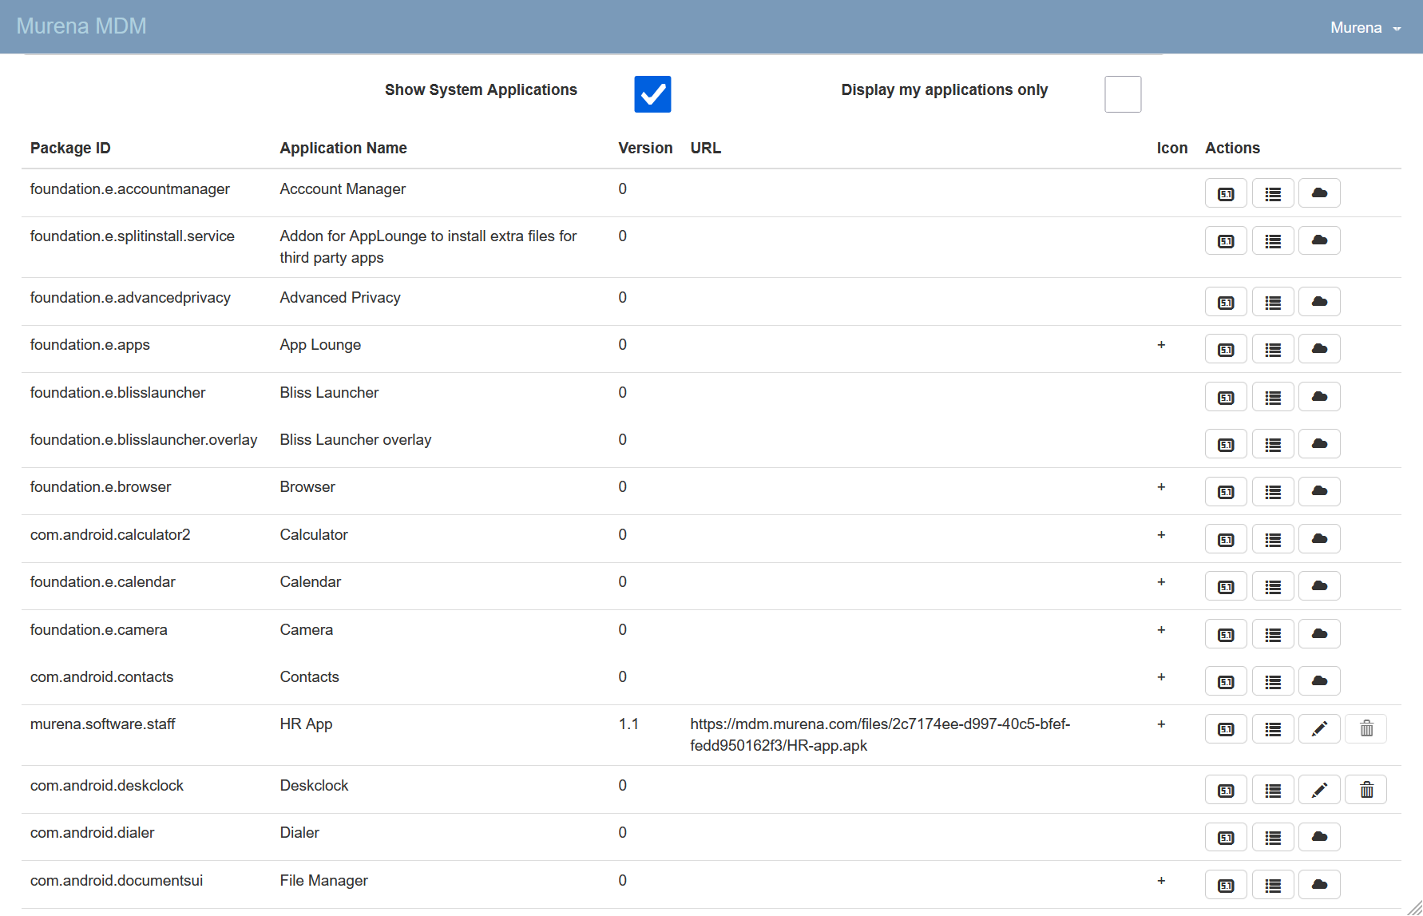Enable Display my applications only checkbox
Screen dimensions: 1423x916
[x=1123, y=94]
